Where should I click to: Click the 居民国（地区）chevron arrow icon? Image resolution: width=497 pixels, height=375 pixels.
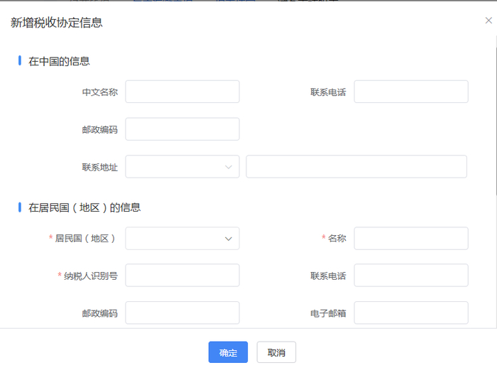pyautogui.click(x=229, y=239)
